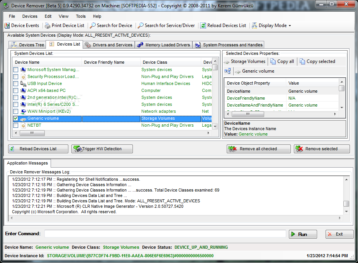358x263 pixels.
Task: Click devices list horizontal scrollbar thumb
Action: pyautogui.click(x=32, y=133)
